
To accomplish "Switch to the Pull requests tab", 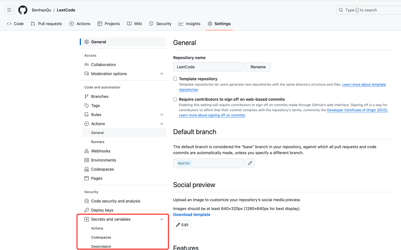I will coord(46,24).
